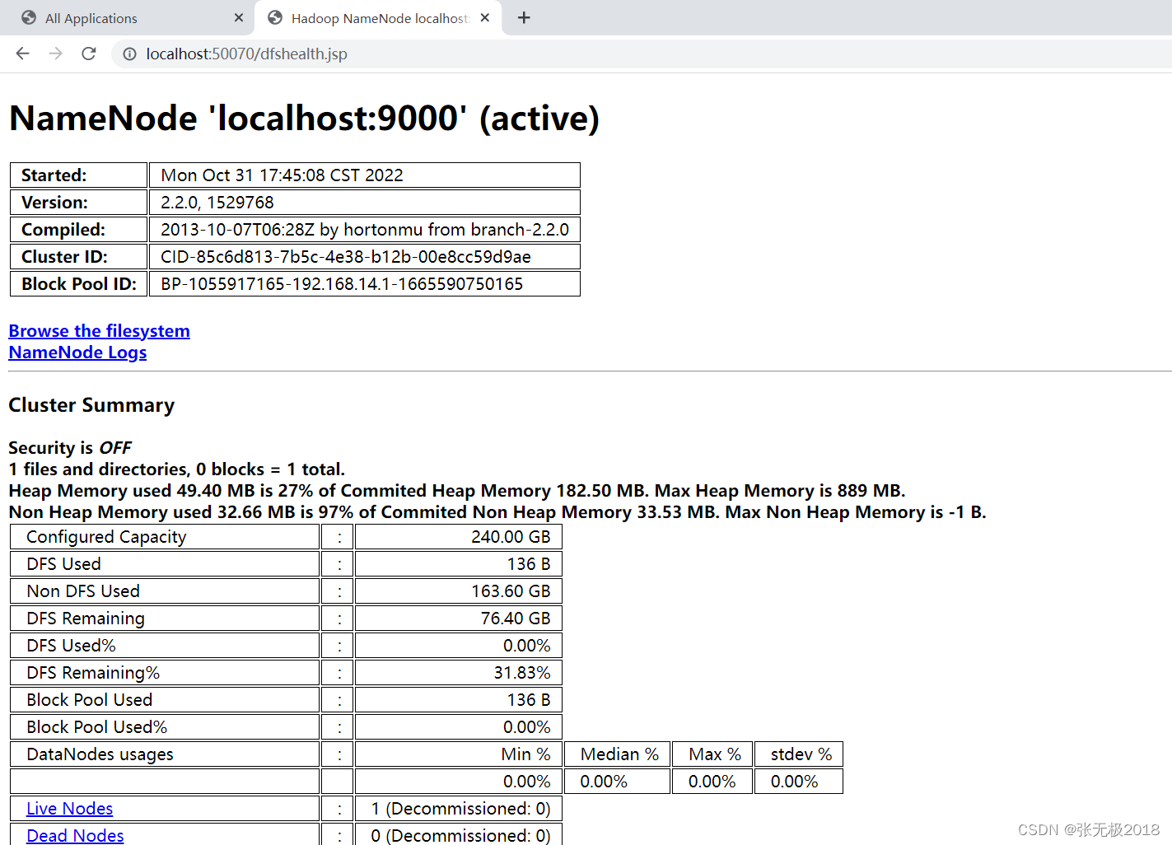Click the Block Pool ID: label cell

click(x=78, y=284)
